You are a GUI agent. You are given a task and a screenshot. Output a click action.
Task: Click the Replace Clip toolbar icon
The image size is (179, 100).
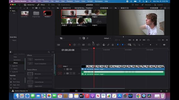98,45
